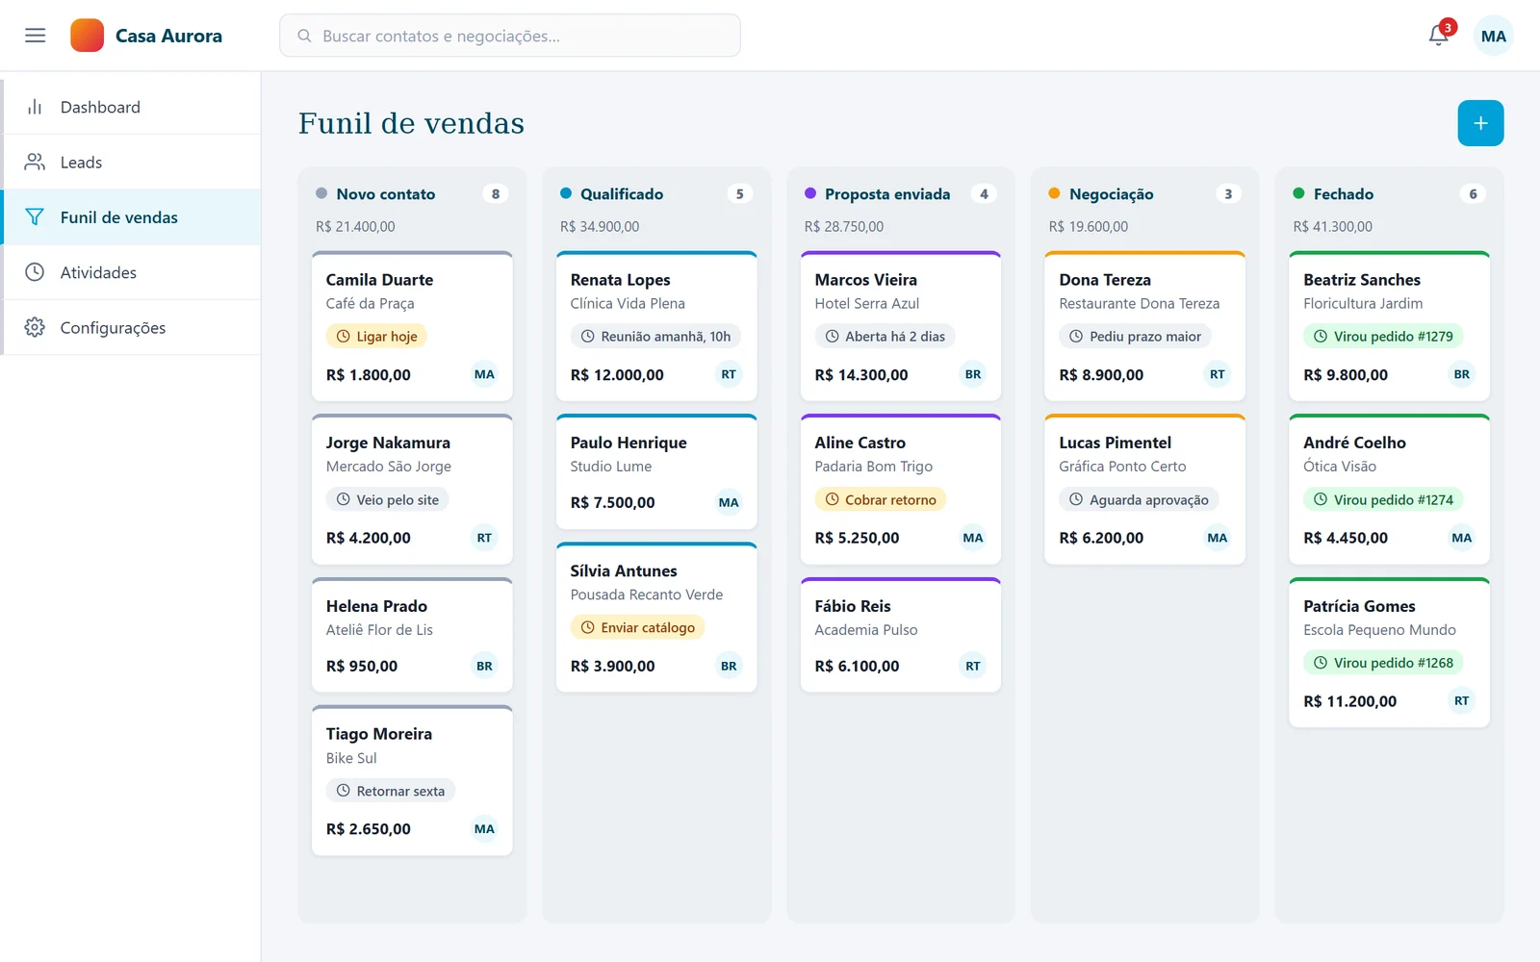Screen dimensions: 1540x962
Task: Open the Dona Tereza card
Action: click(1145, 326)
